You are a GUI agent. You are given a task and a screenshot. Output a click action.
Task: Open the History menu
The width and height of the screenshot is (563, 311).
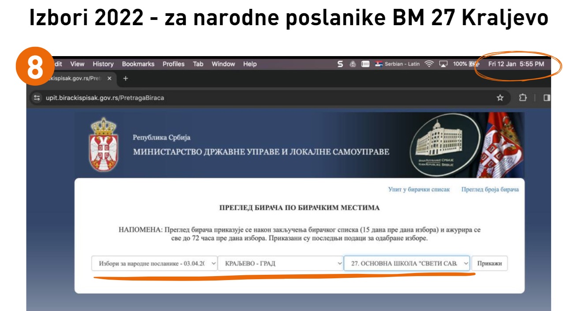(x=103, y=64)
